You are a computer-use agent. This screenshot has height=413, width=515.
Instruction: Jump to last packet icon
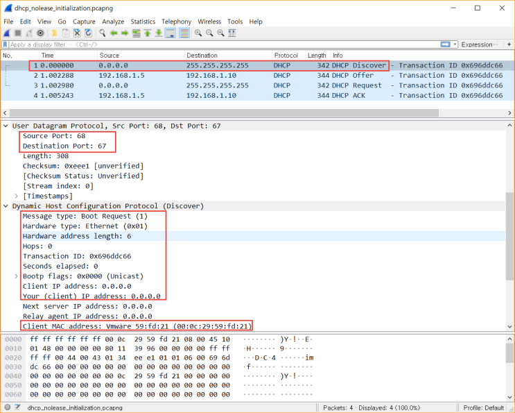tap(159, 33)
